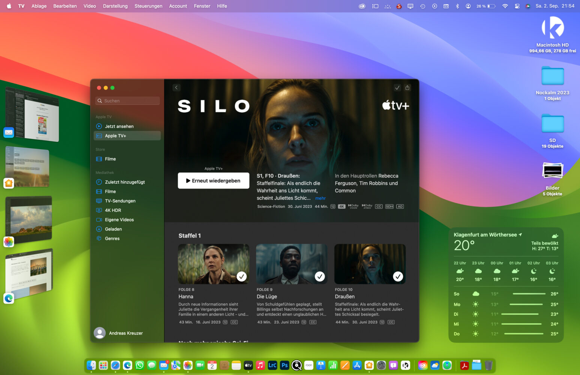Go back using the chevron button in TV window
Image resolution: width=580 pixels, height=375 pixels.
[x=177, y=88]
